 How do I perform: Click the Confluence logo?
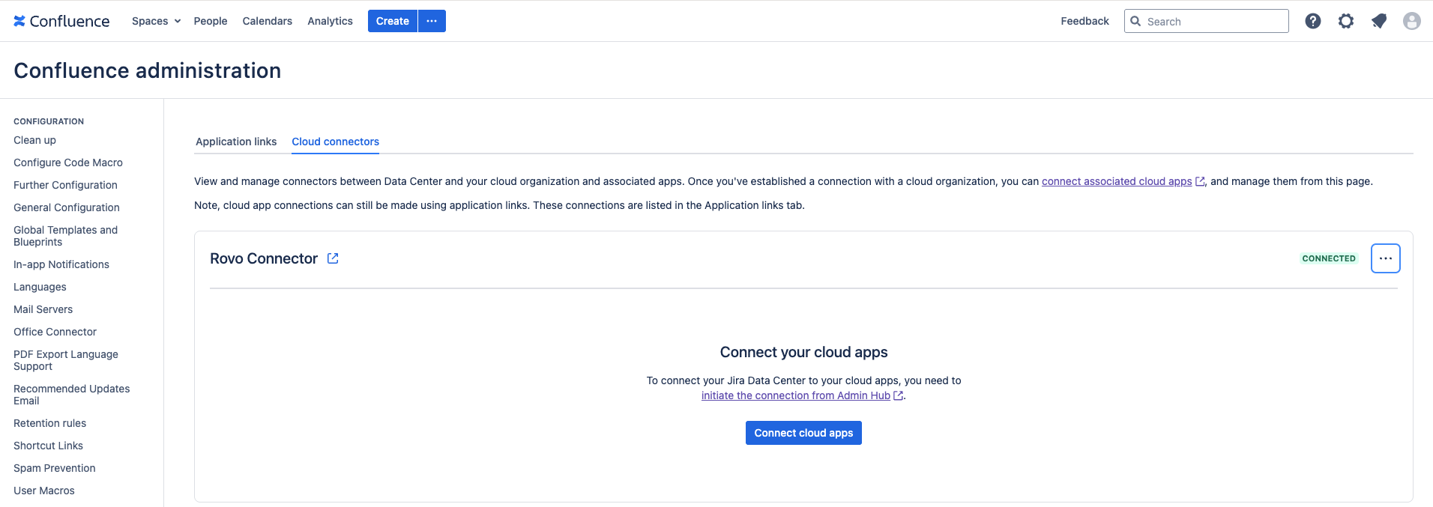(x=61, y=21)
